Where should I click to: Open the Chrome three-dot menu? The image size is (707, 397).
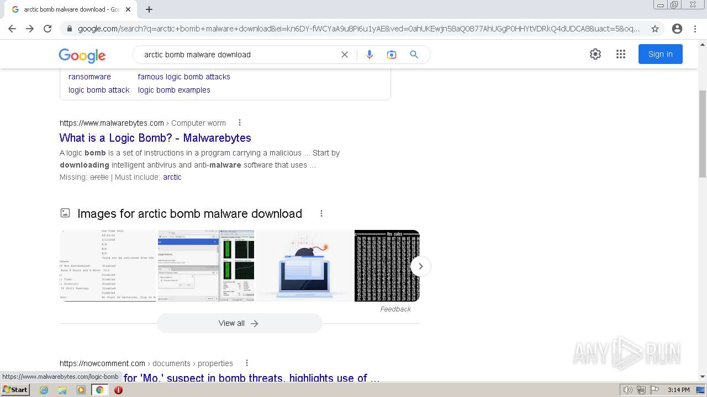click(695, 29)
